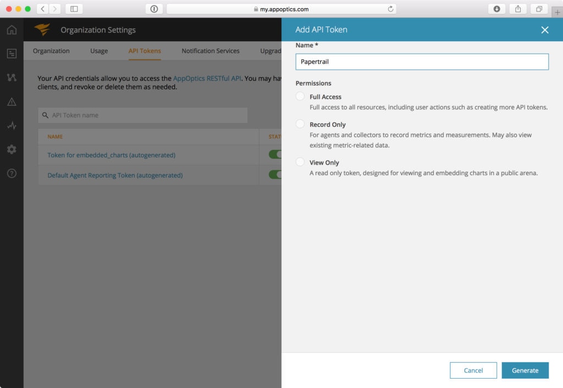Open the Home icon in sidebar
The width and height of the screenshot is (563, 388).
coord(12,30)
